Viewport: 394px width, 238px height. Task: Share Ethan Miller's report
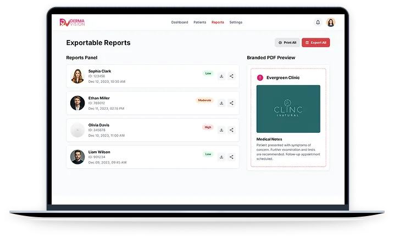(x=231, y=103)
